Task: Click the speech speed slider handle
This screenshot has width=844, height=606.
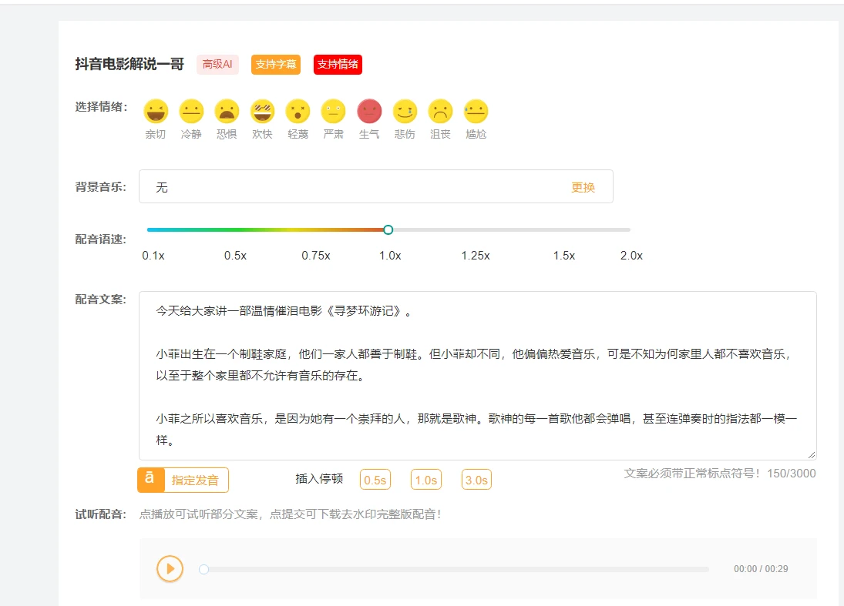Action: [x=388, y=229]
